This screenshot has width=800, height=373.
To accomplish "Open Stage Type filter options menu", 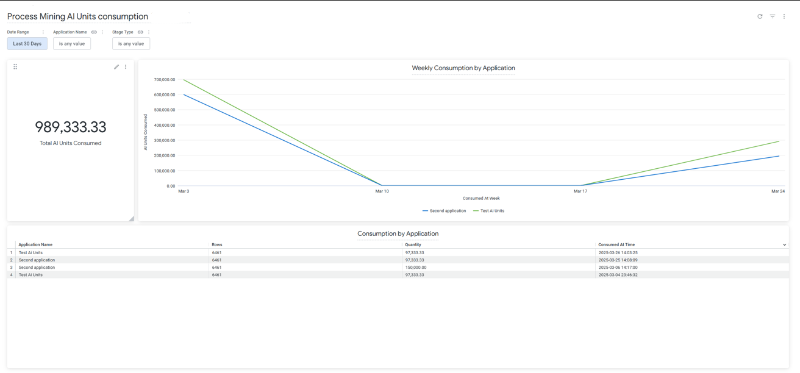I will coord(149,32).
